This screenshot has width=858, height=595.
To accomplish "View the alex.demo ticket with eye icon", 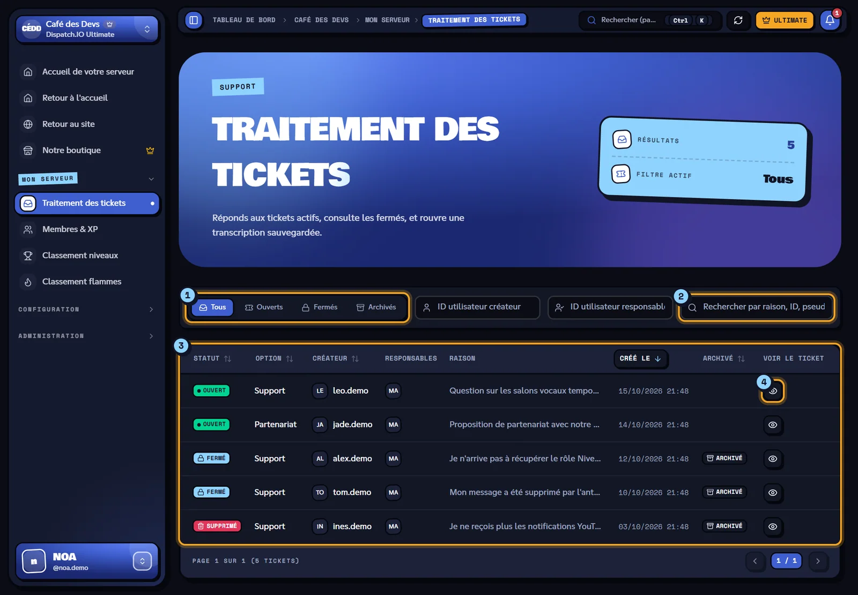I will 773,458.
